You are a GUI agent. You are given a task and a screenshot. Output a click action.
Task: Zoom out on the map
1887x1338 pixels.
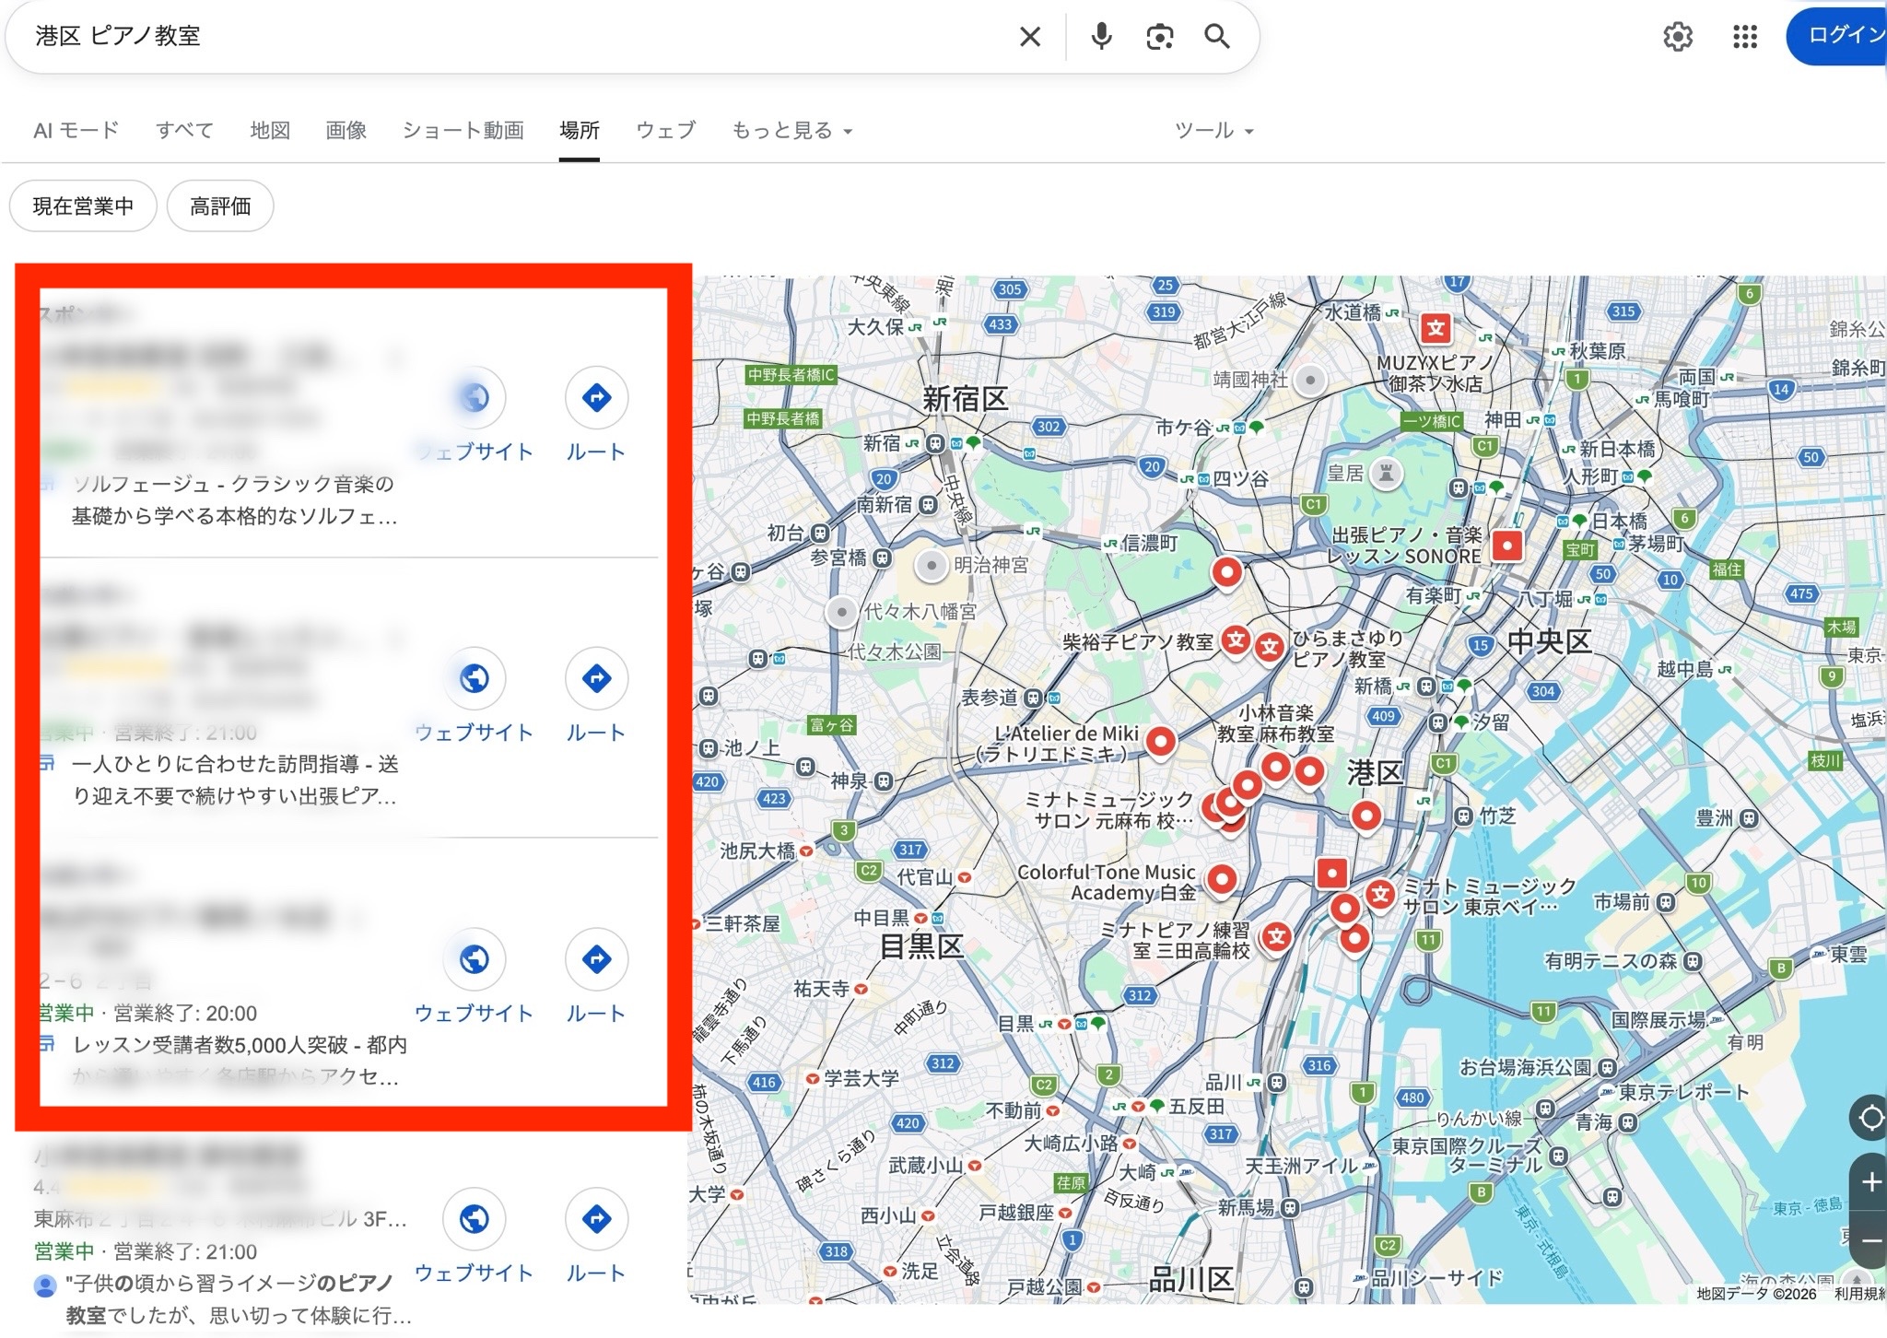pyautogui.click(x=1870, y=1240)
